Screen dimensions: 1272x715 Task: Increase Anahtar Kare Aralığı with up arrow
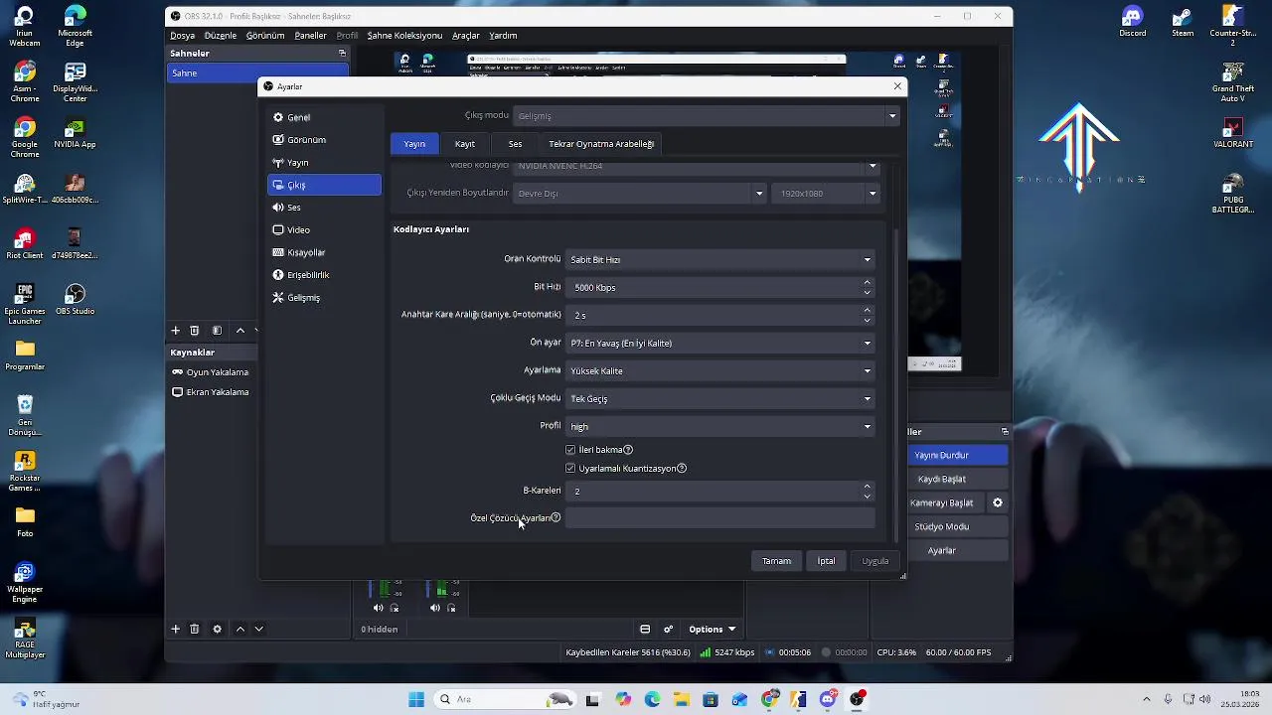[867, 311]
